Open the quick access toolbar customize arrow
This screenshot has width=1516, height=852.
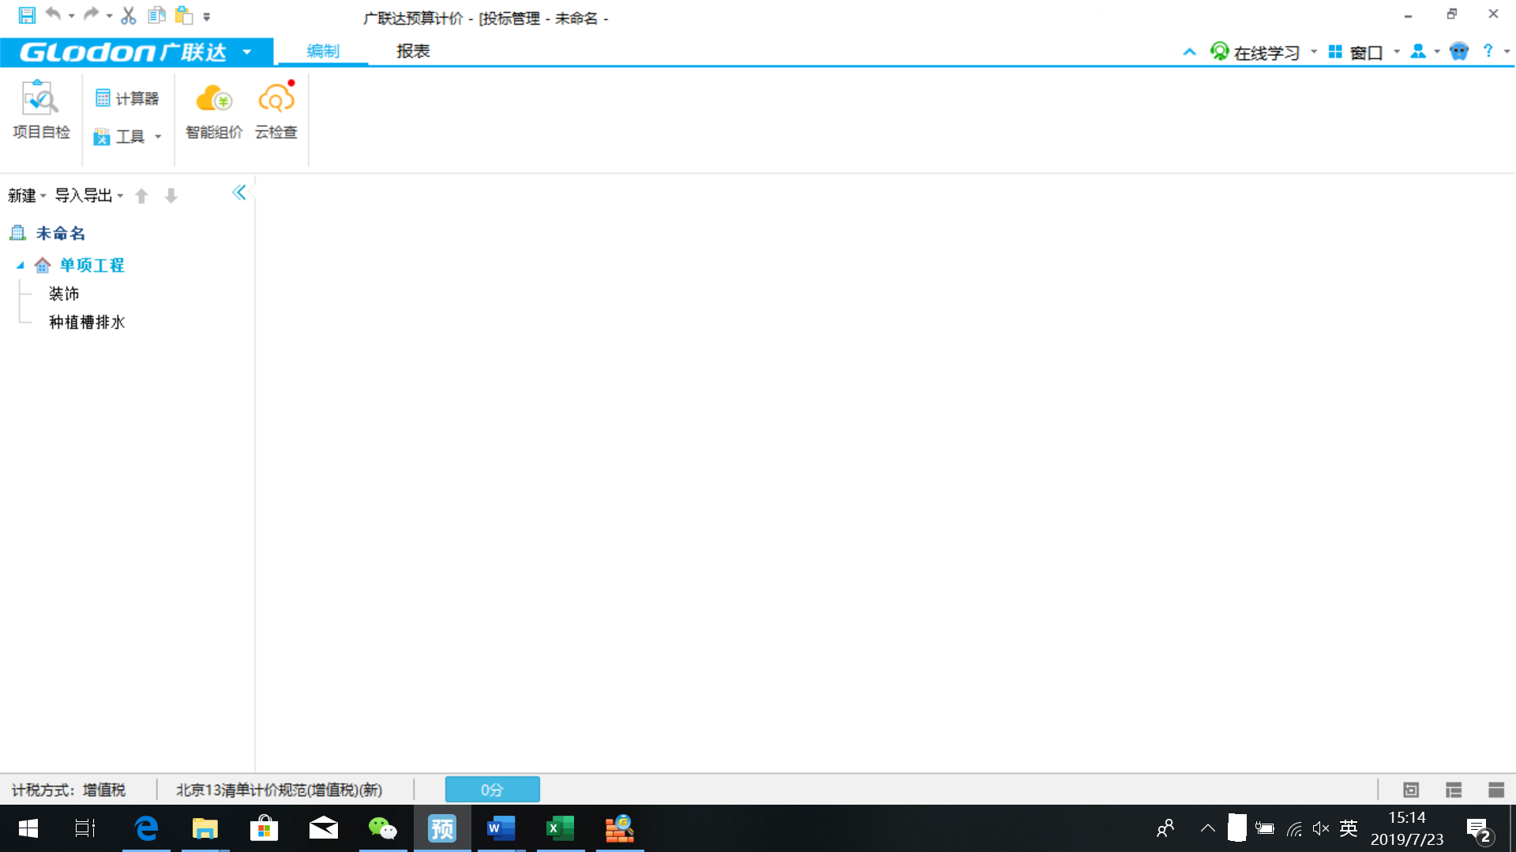207,16
